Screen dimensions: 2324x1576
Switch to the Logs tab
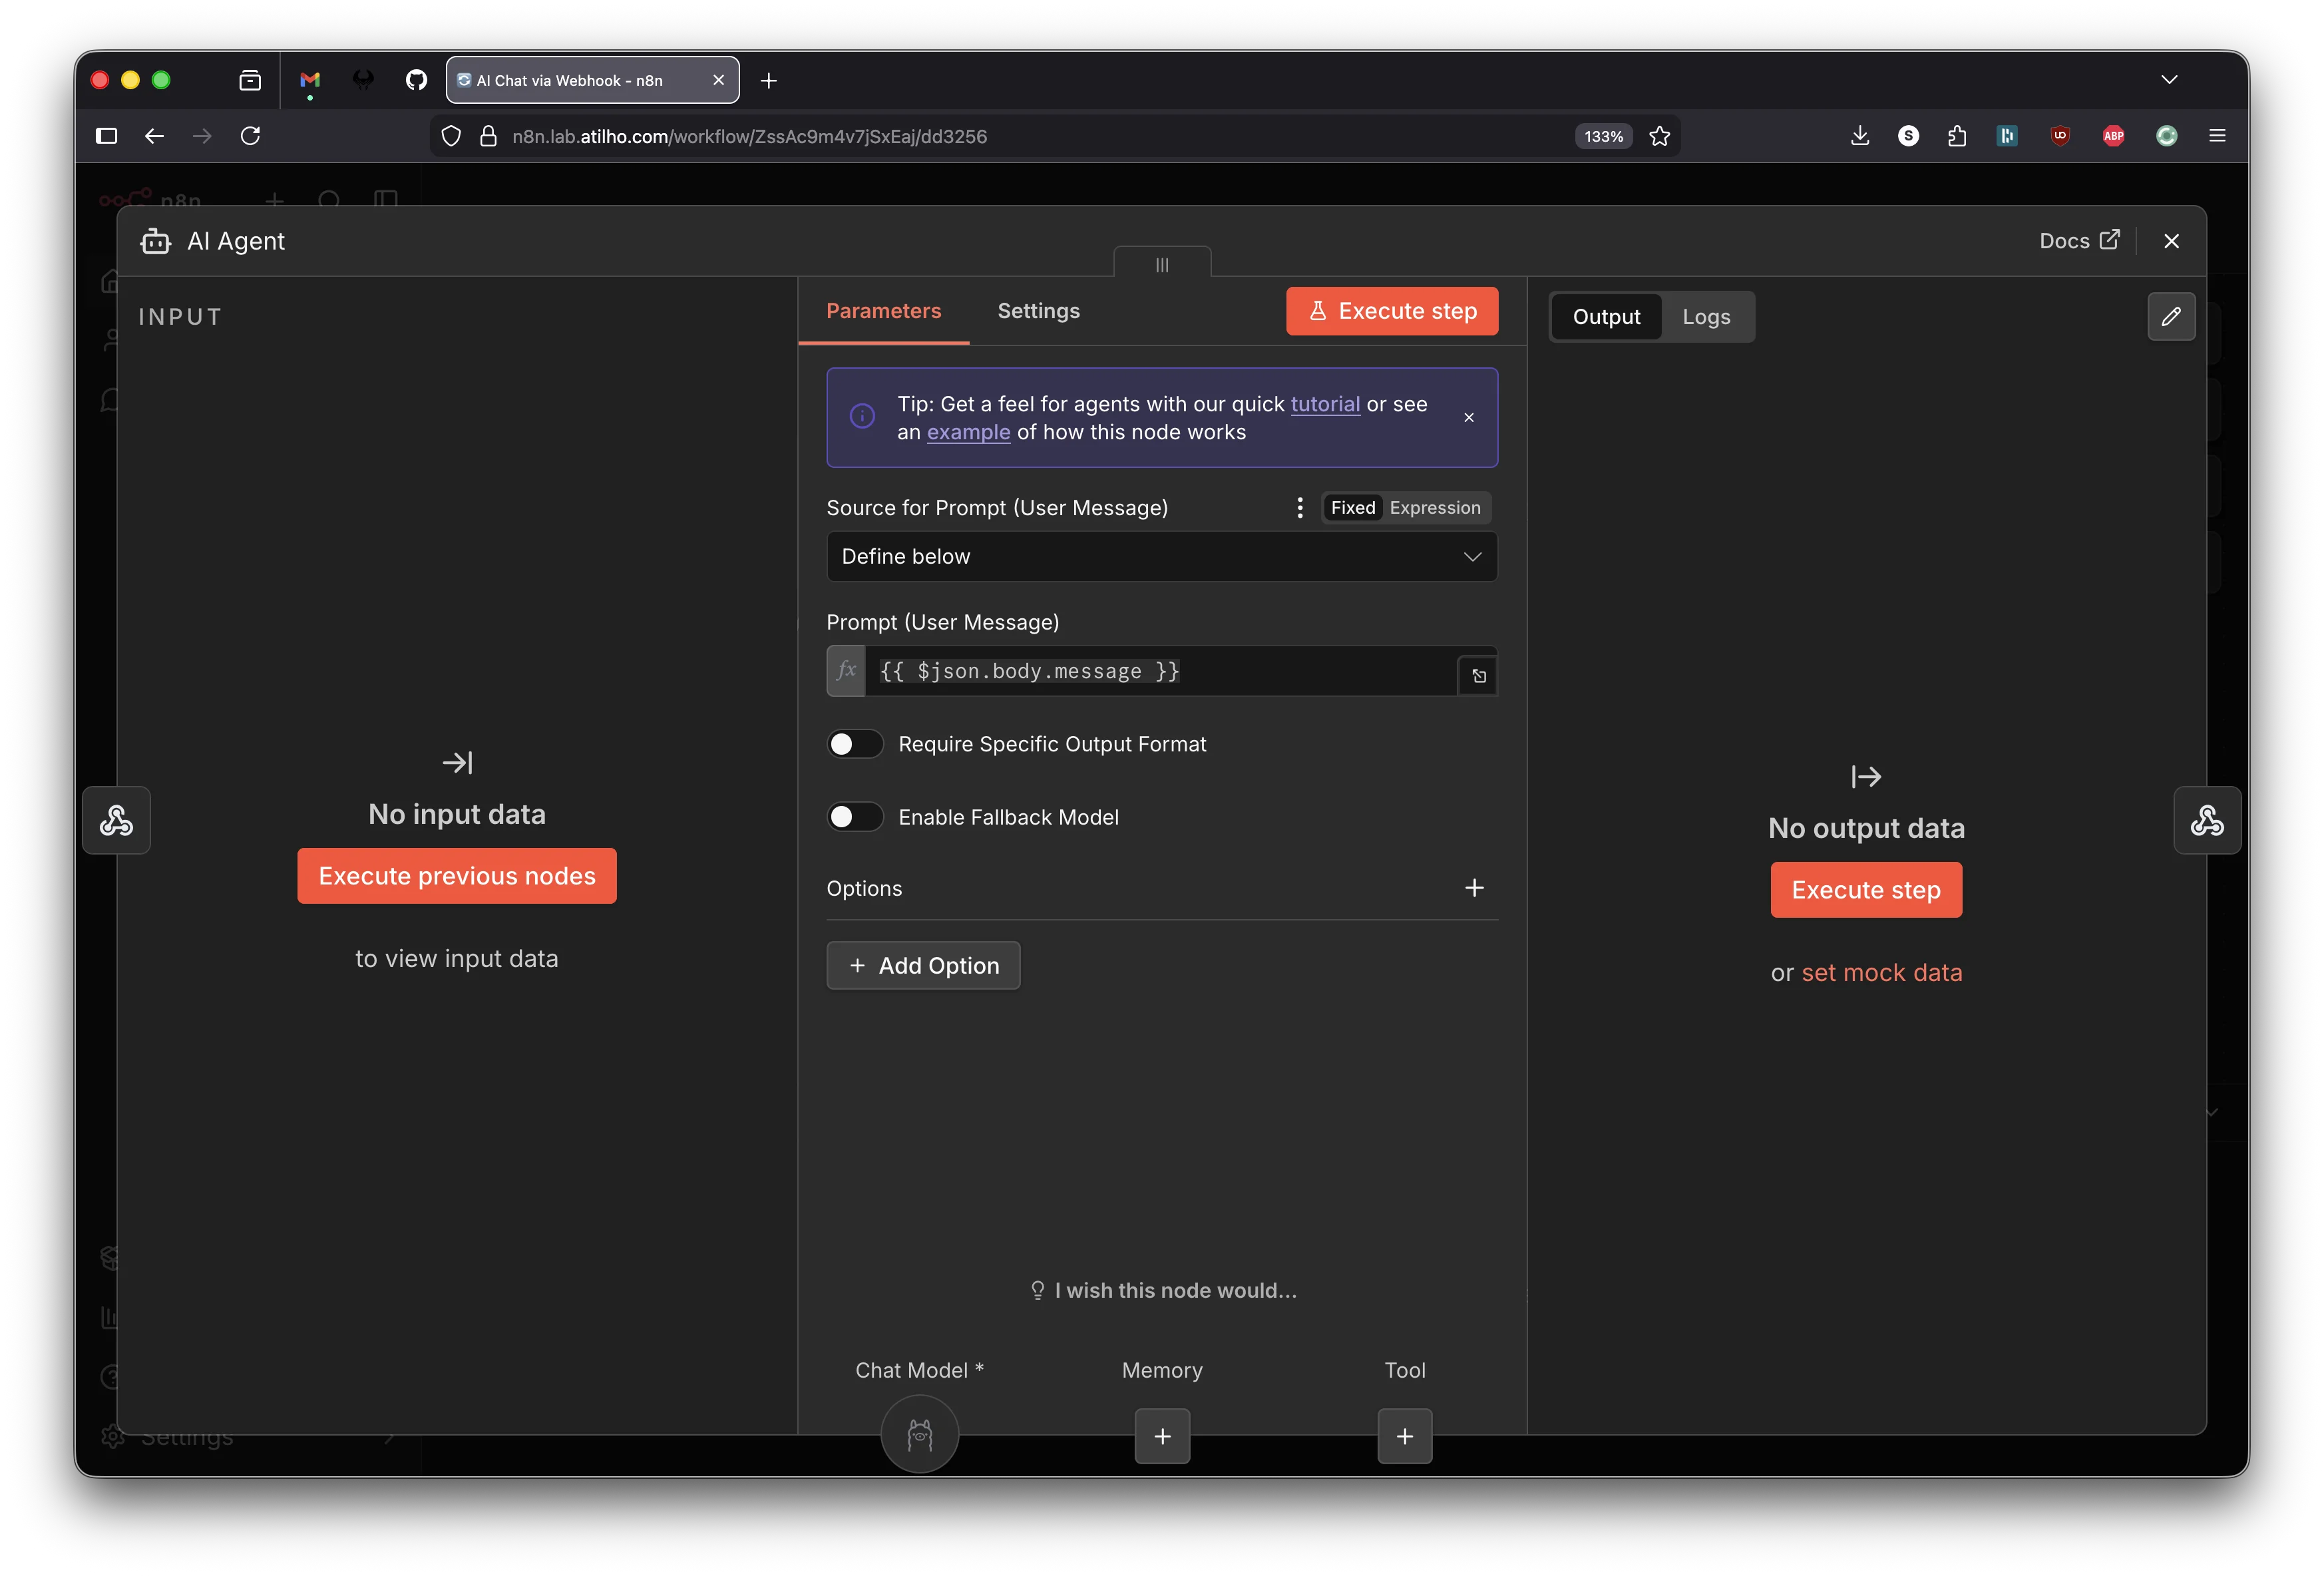[1707, 317]
